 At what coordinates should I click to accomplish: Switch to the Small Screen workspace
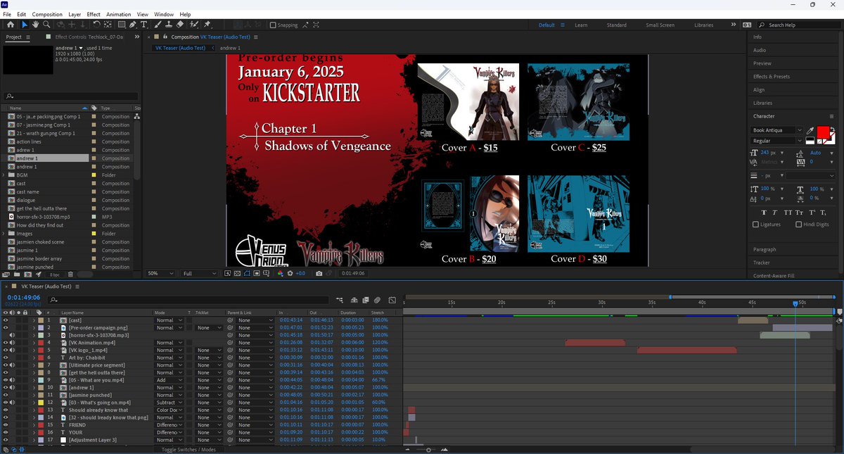(660, 25)
